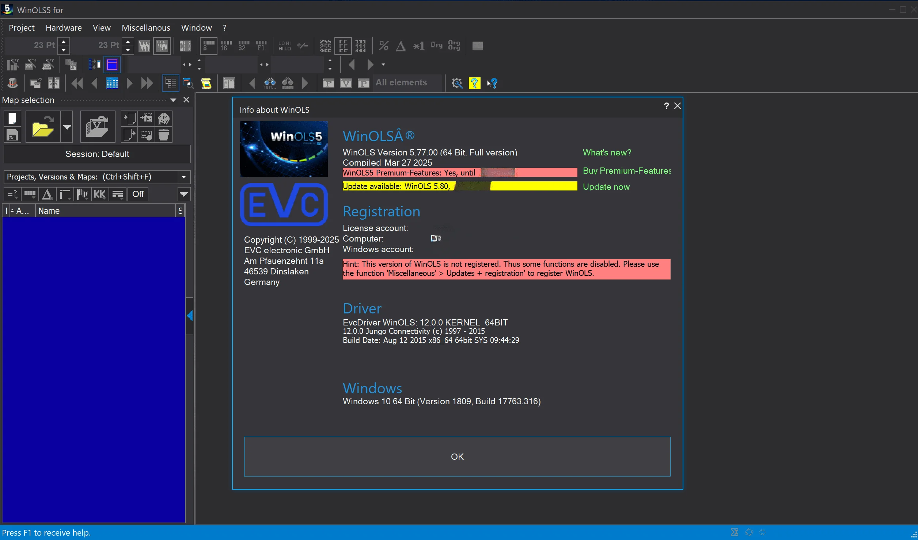Click the Name column header
918x540 pixels.
pyautogui.click(x=106, y=211)
